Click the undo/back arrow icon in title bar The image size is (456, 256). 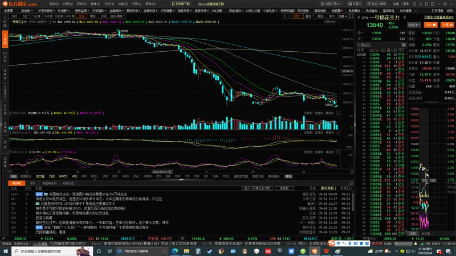[421, 4]
